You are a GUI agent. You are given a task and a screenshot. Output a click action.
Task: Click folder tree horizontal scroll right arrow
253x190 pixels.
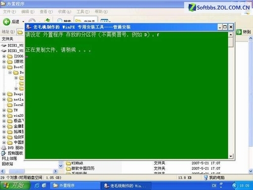(55, 171)
